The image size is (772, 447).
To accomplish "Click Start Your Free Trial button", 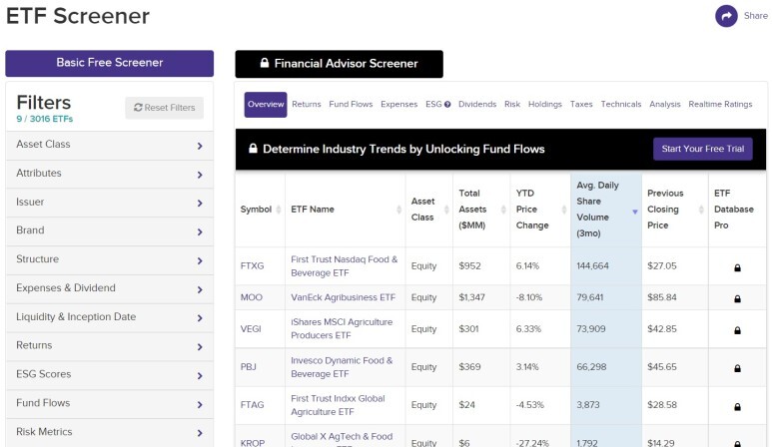I will (x=702, y=149).
